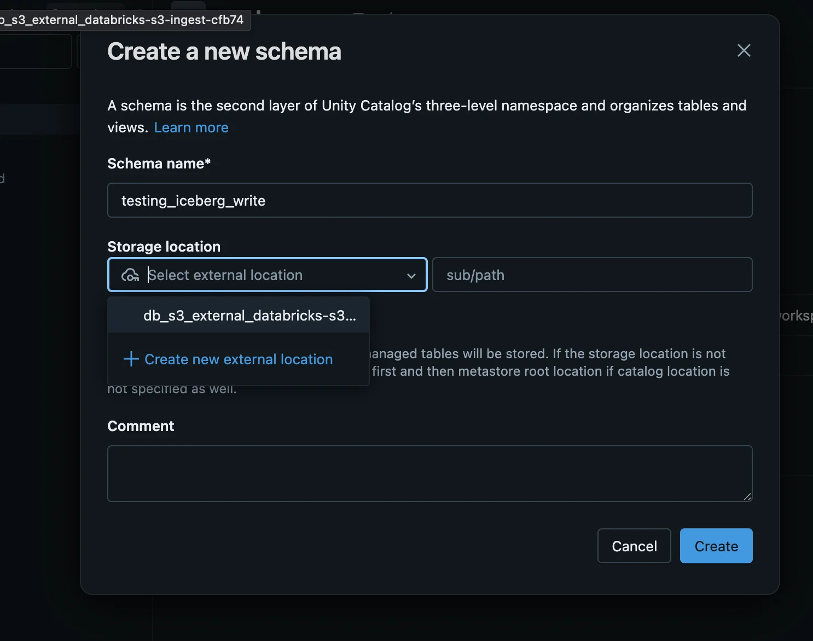Screen dimensions: 813x641
Task: Close the Create a new schema dialog
Action: [x=744, y=50]
